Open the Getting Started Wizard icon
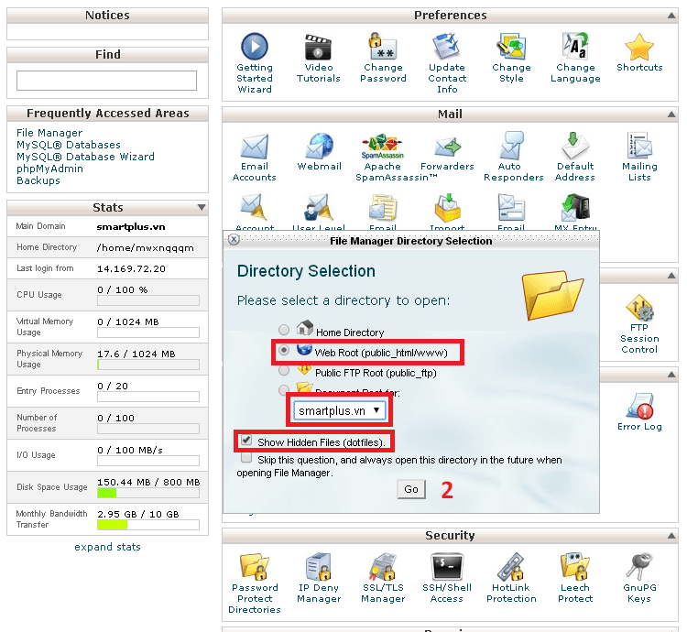 pos(254,46)
